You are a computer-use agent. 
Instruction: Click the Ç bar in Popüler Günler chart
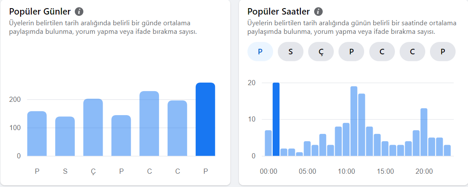(93, 127)
